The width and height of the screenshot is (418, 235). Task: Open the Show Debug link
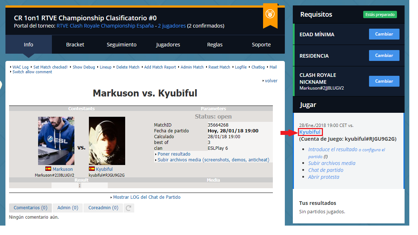[x=84, y=67]
